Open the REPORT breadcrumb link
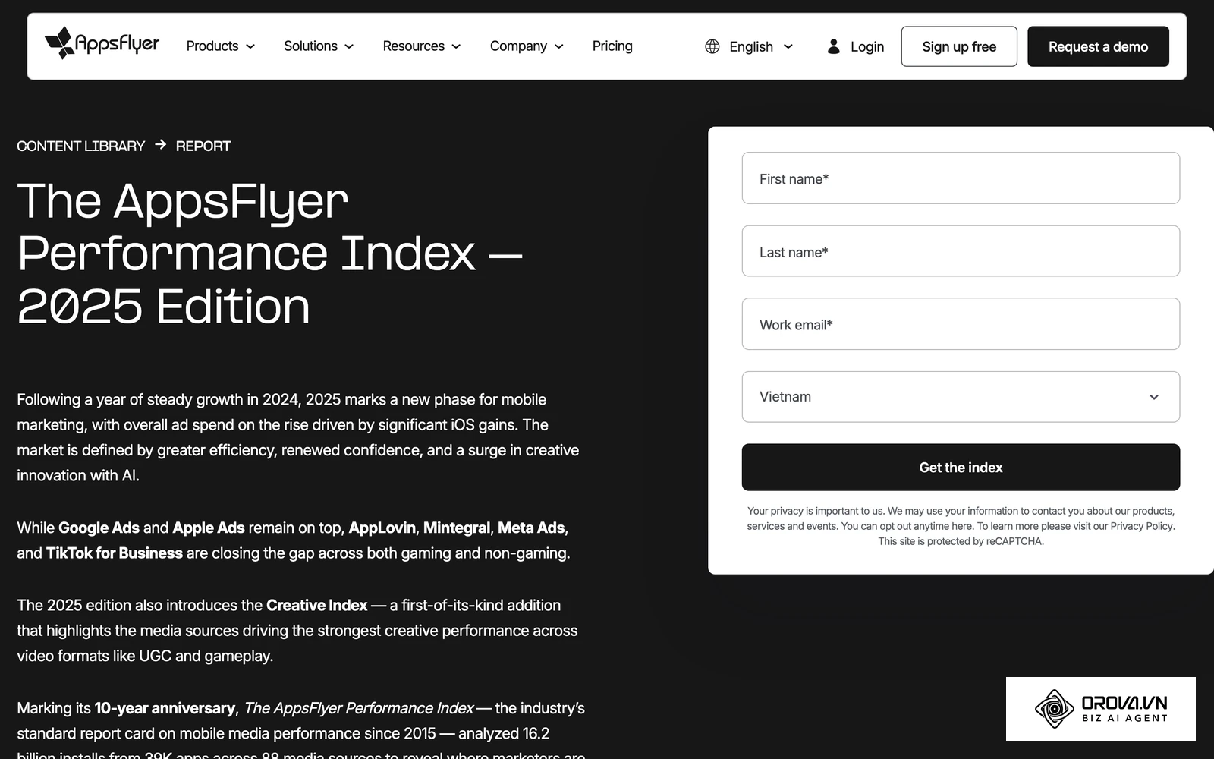The height and width of the screenshot is (759, 1214). pos(203,146)
